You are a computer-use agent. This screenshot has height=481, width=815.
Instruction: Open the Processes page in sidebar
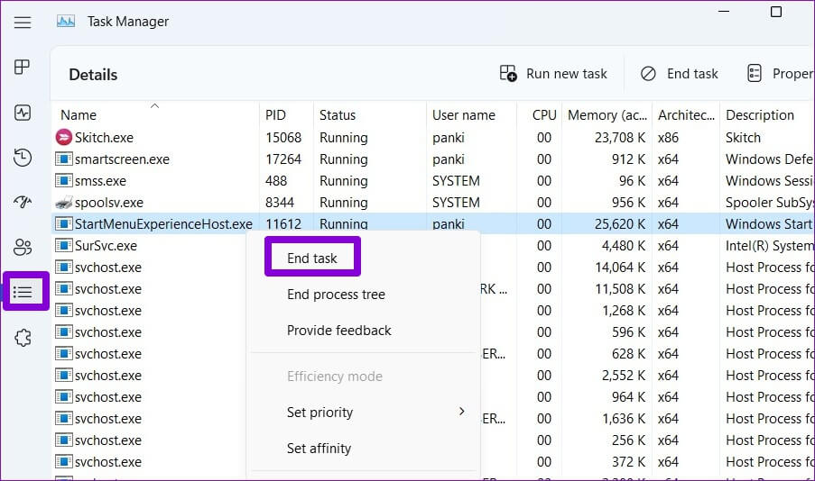(x=23, y=67)
